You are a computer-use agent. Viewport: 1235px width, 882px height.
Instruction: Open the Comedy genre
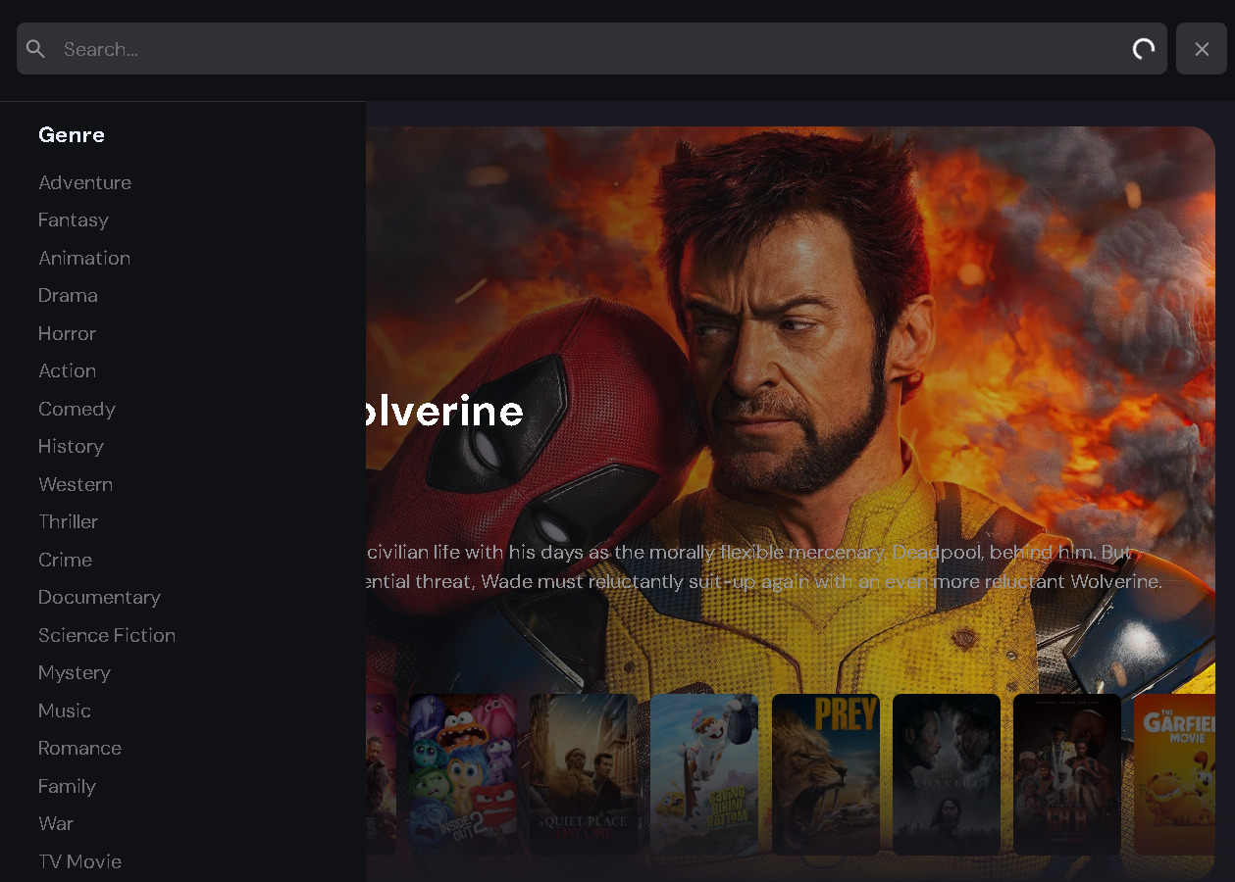pyautogui.click(x=77, y=409)
